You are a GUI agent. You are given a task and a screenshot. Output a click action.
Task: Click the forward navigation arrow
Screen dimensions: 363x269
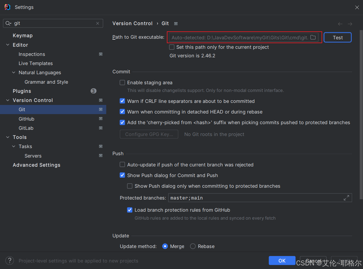pyautogui.click(x=350, y=24)
